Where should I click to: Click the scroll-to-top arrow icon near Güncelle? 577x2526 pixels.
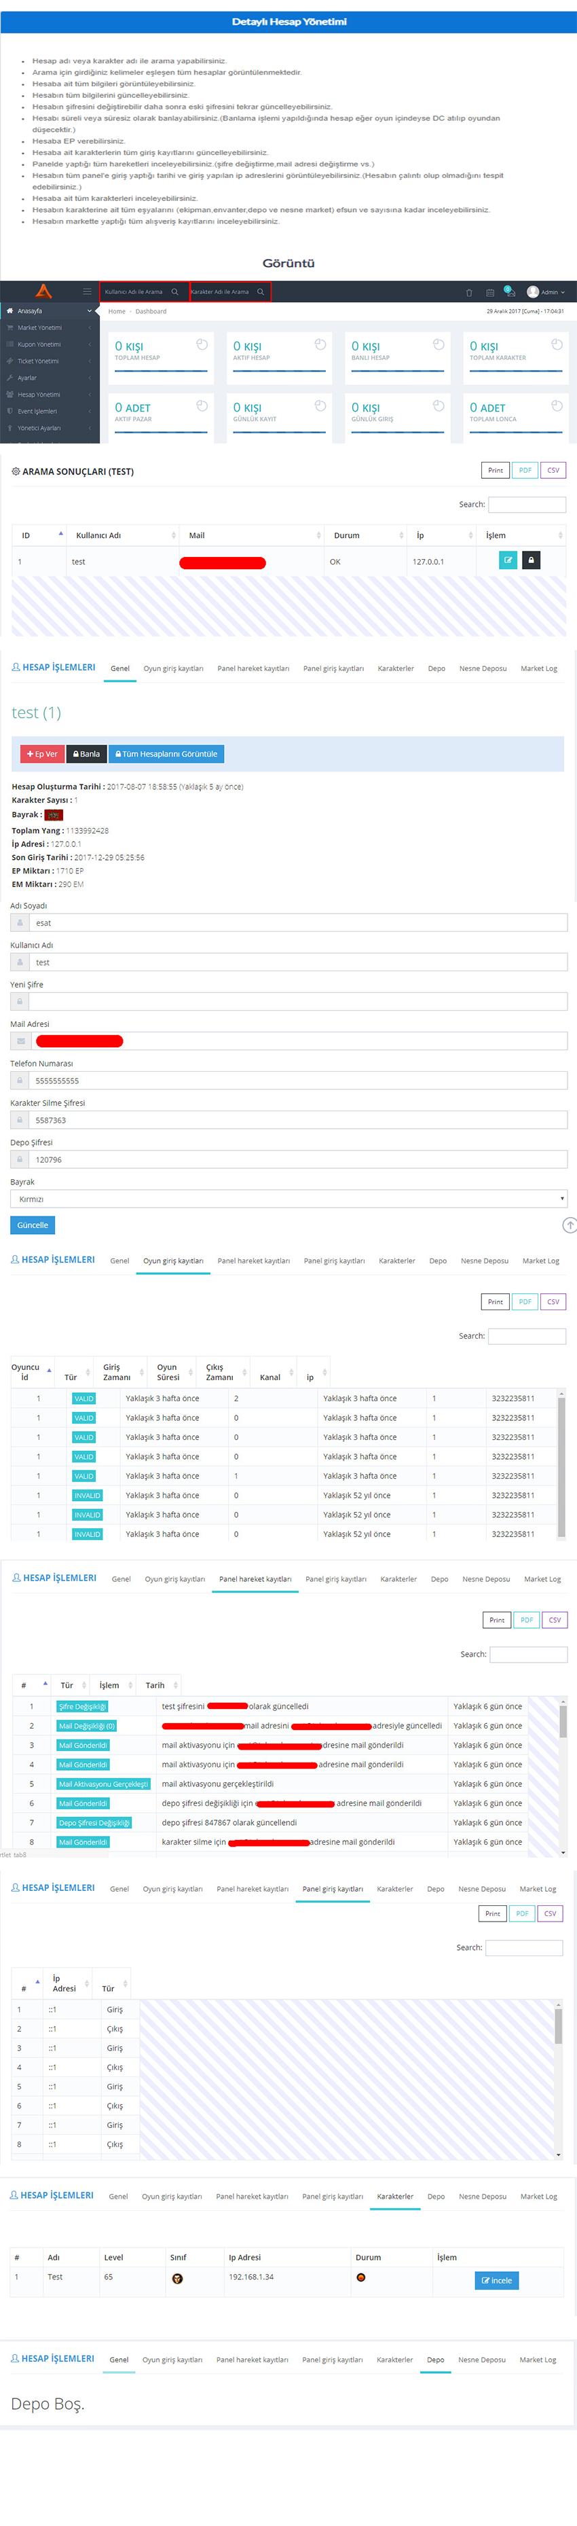click(x=569, y=1225)
